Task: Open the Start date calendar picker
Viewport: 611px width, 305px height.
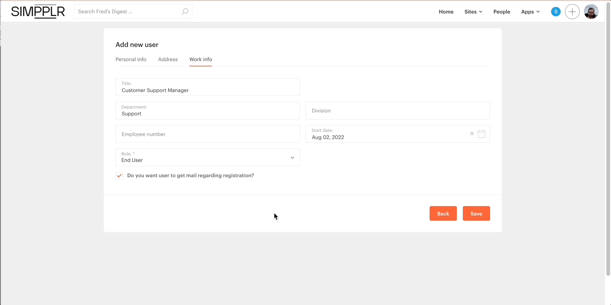Action: [x=481, y=134]
